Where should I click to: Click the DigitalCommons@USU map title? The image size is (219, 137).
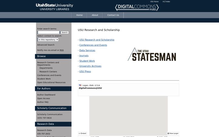90,88
